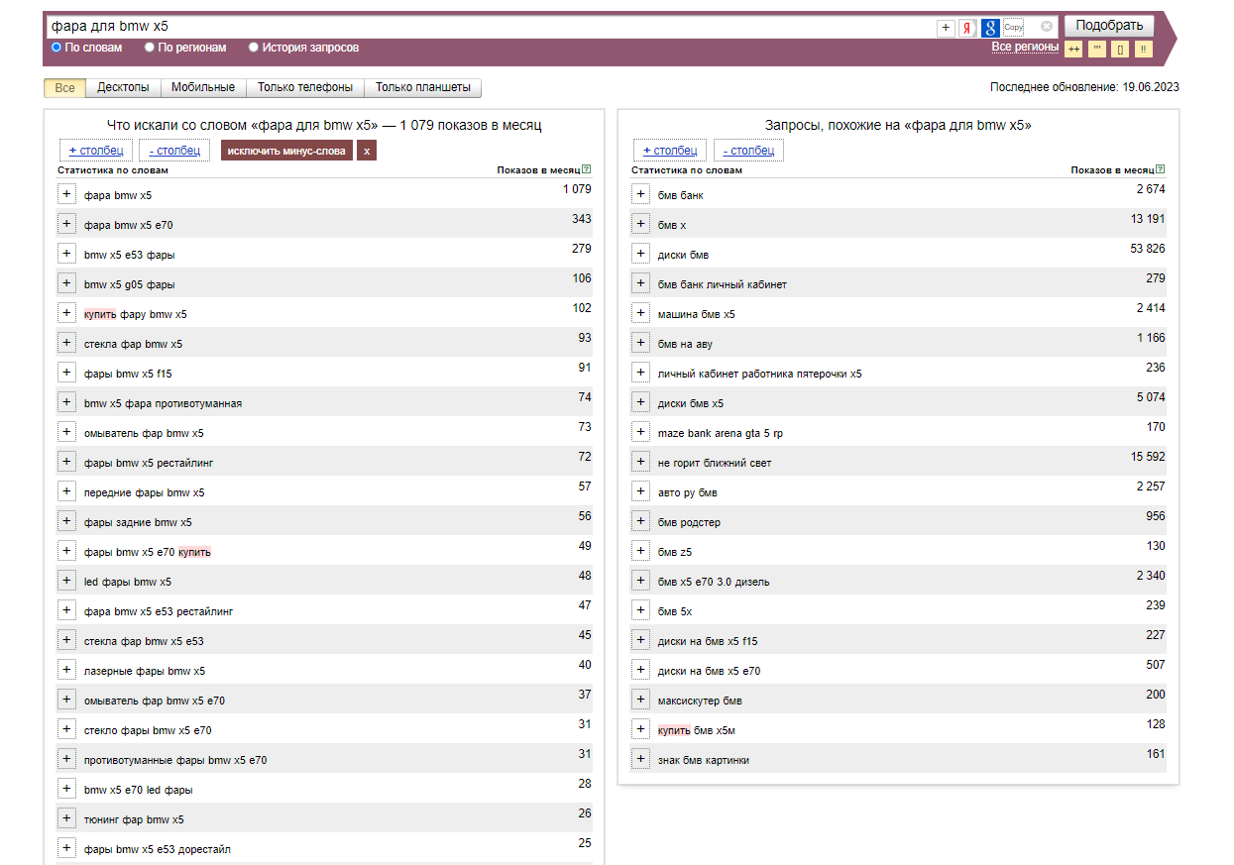Click the query 'авто ру бмв'
Screen dimensions: 1234x865
688,493
